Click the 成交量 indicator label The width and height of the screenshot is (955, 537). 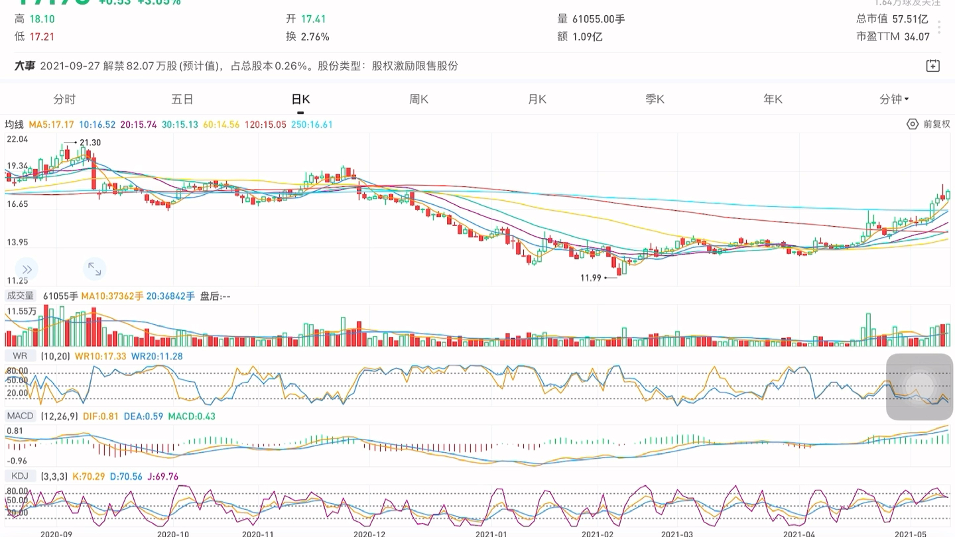click(20, 296)
